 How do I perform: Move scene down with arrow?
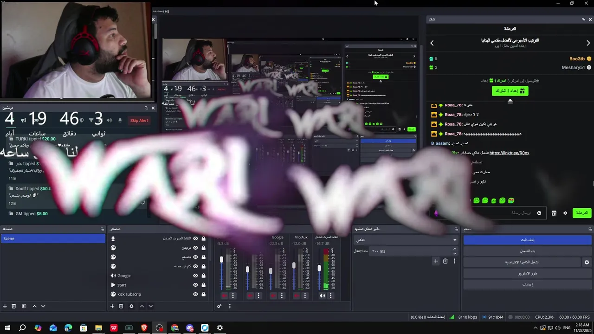coord(43,306)
